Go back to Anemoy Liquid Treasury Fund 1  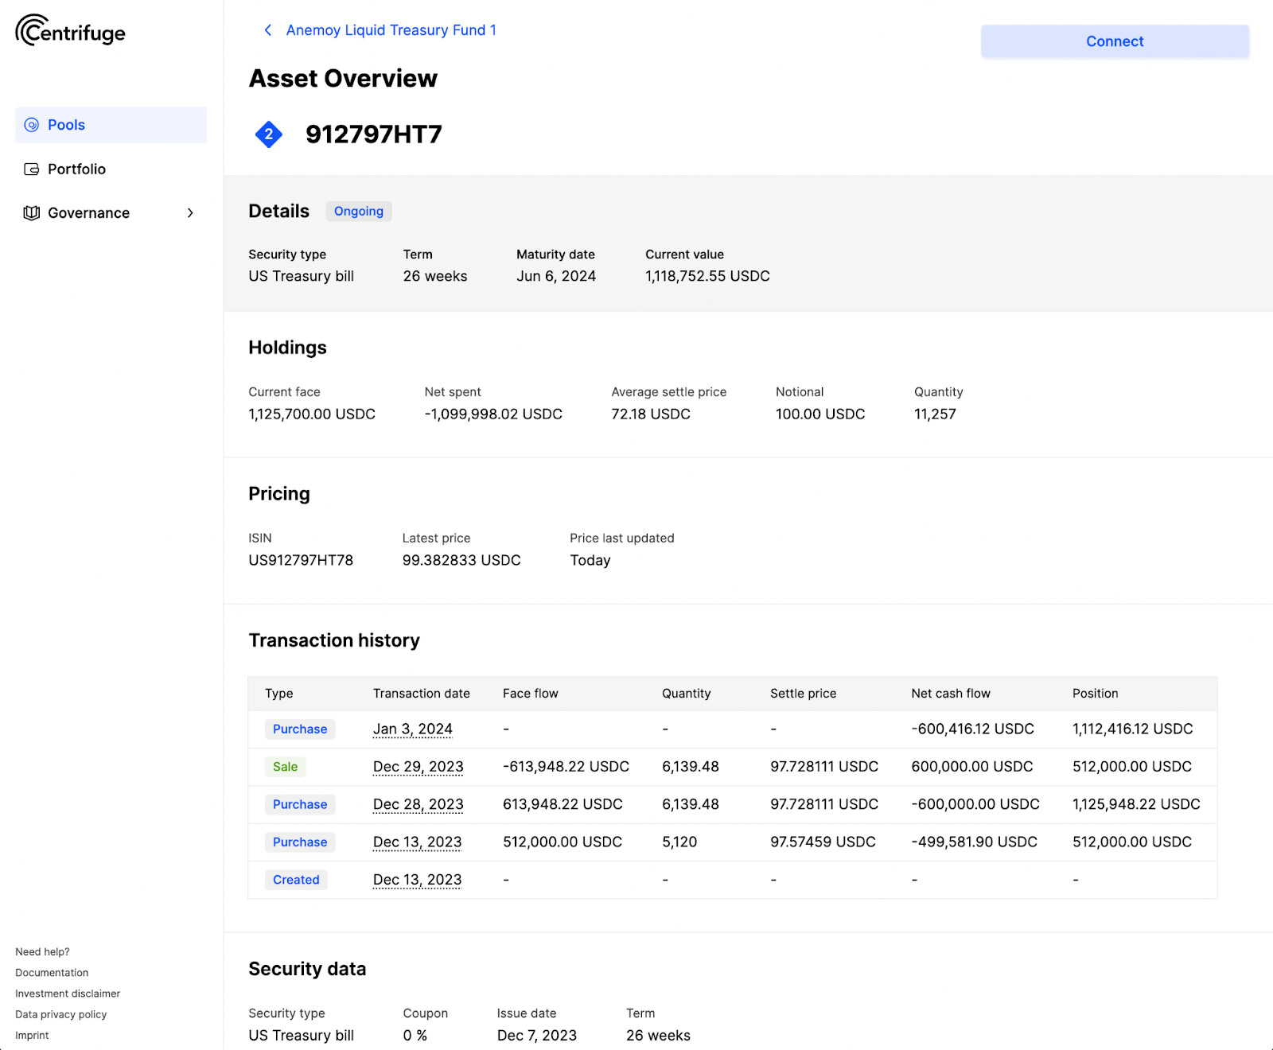coord(391,30)
